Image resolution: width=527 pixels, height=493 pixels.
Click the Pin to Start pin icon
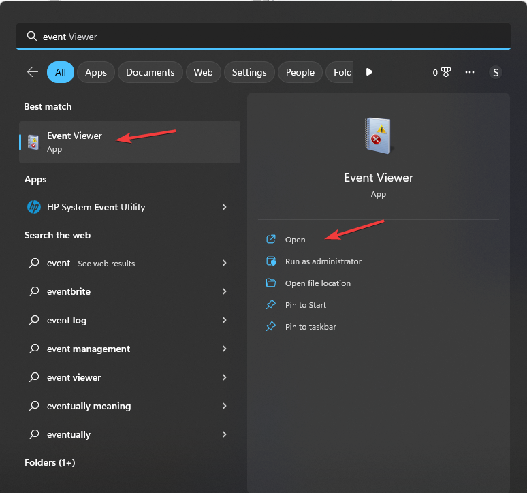271,305
